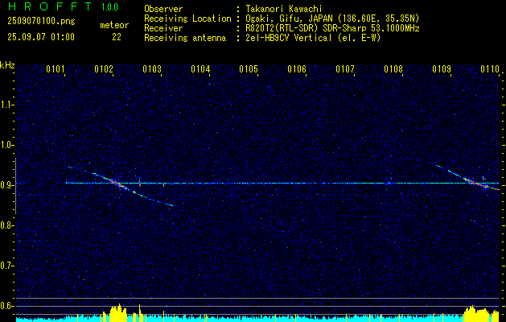Click the 0108 time marker
The height and width of the screenshot is (322, 506).
tap(393, 68)
